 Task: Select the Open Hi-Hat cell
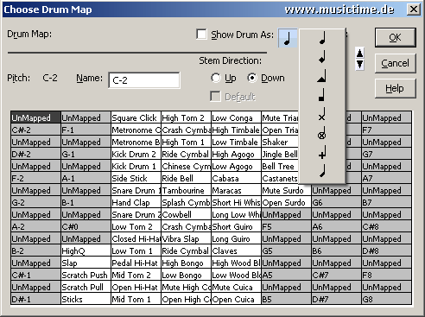click(x=136, y=287)
